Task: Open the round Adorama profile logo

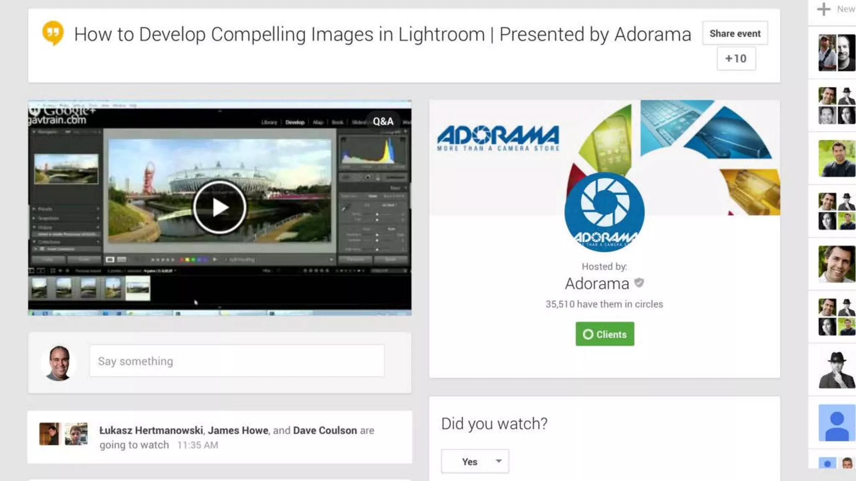Action: [x=604, y=212]
